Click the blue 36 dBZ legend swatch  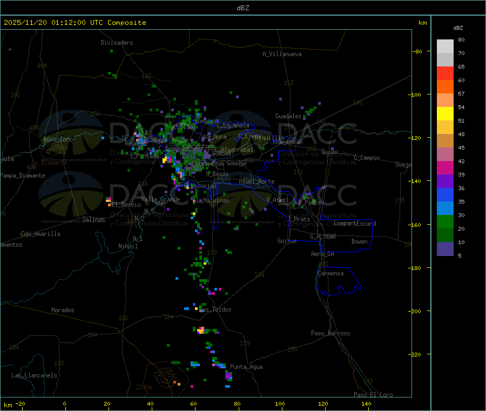pyautogui.click(x=445, y=194)
